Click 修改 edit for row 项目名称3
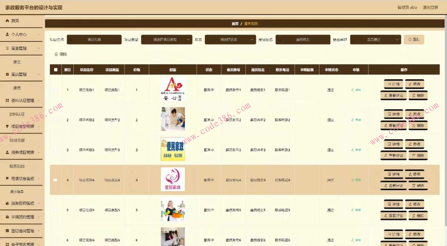The image size is (447, 246). pyautogui.click(x=414, y=144)
